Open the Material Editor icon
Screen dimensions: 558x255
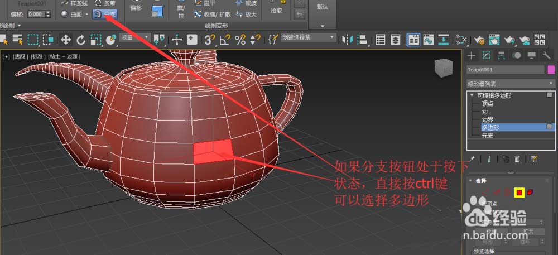(x=461, y=40)
